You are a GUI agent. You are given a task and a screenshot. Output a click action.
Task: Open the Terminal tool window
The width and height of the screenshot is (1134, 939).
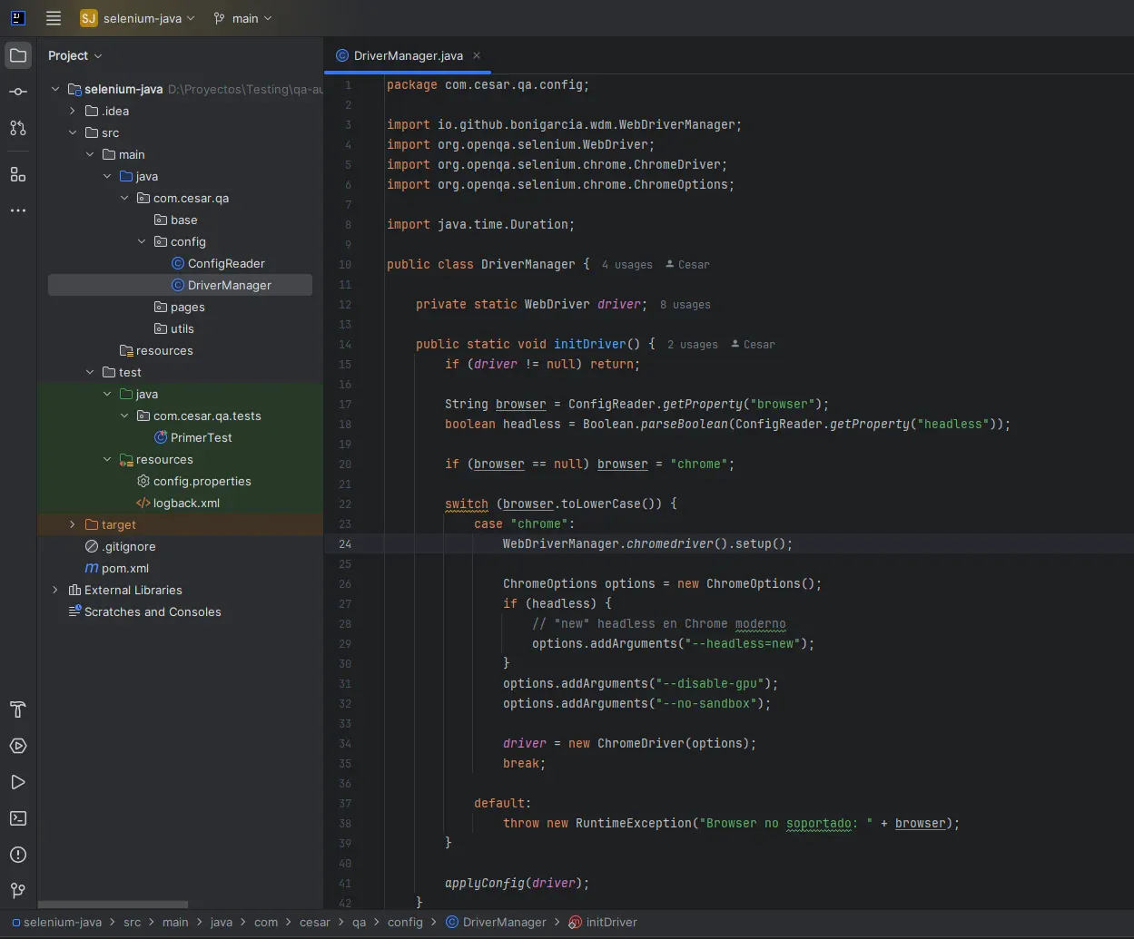pos(18,818)
